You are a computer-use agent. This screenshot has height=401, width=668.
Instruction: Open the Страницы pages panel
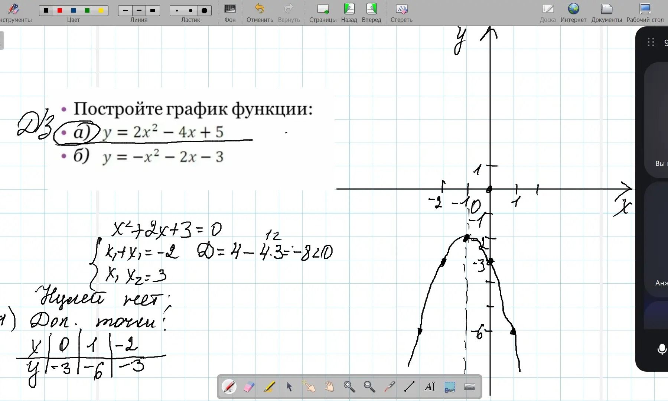323,13
